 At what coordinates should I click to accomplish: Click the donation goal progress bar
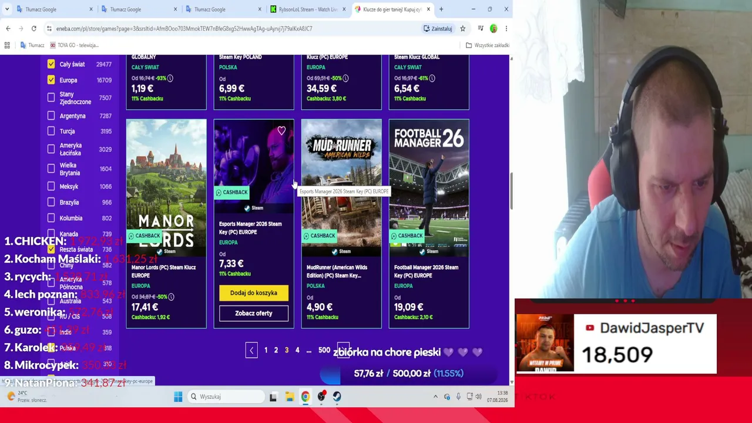click(x=408, y=374)
